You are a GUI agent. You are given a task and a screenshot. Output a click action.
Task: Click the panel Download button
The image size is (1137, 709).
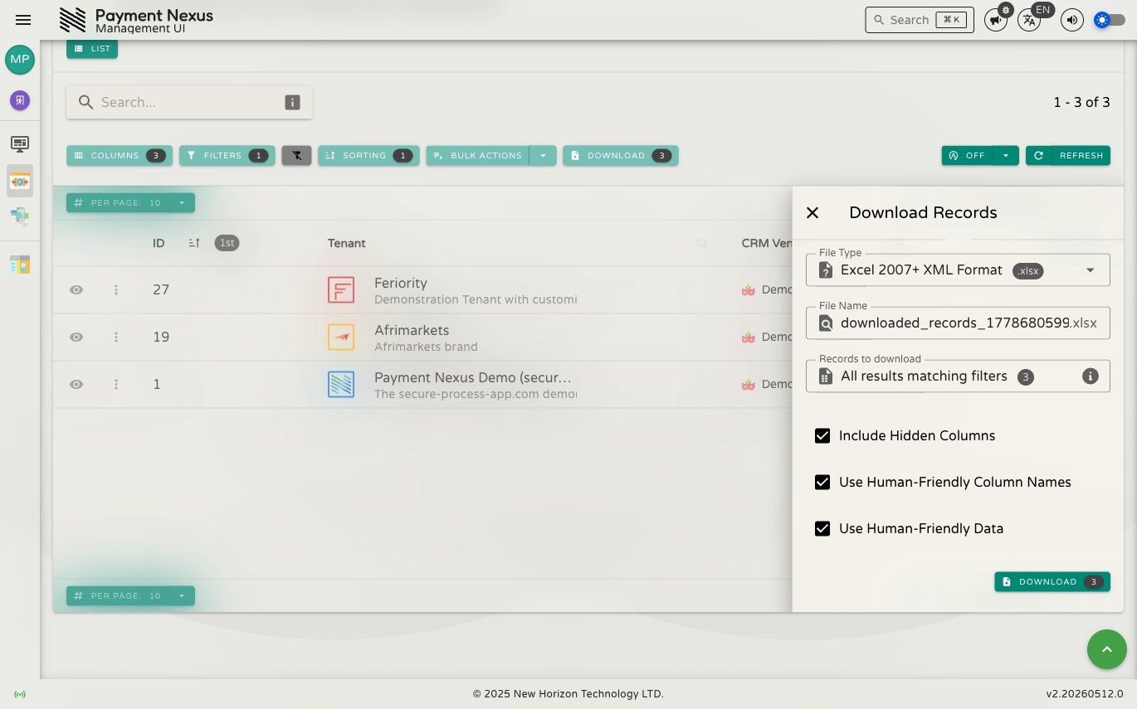tap(1052, 581)
